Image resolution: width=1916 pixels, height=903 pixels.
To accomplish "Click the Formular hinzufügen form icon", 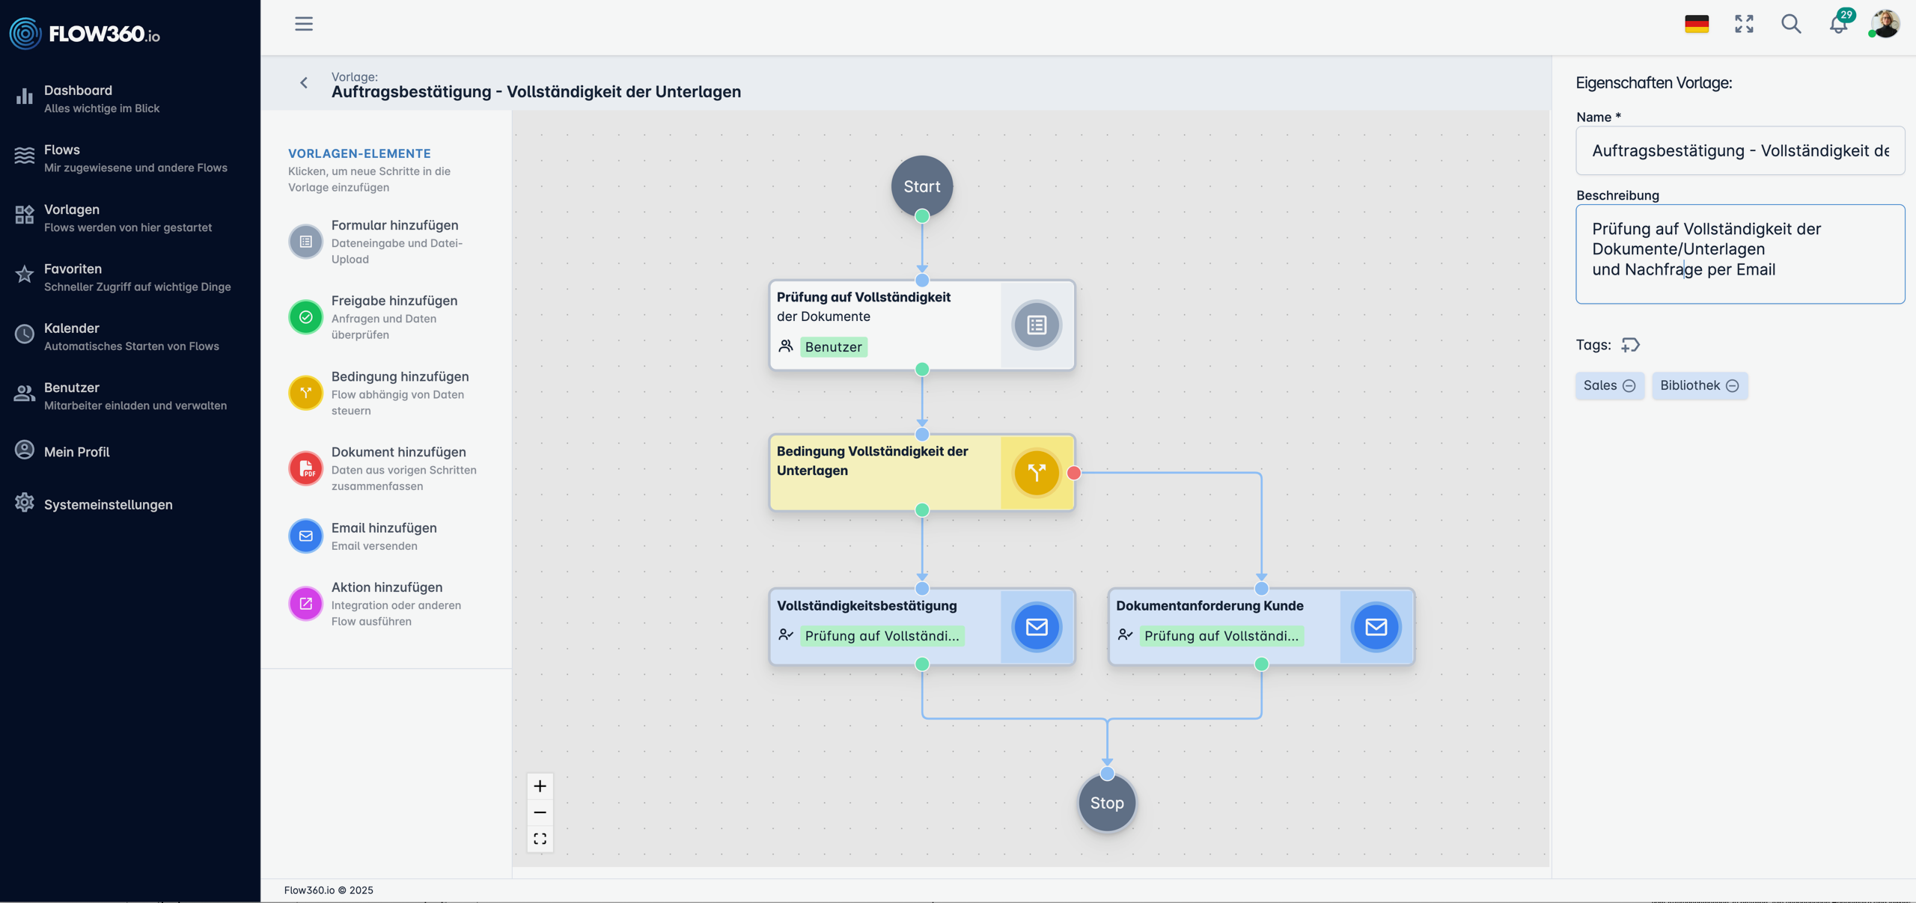I will point(305,242).
